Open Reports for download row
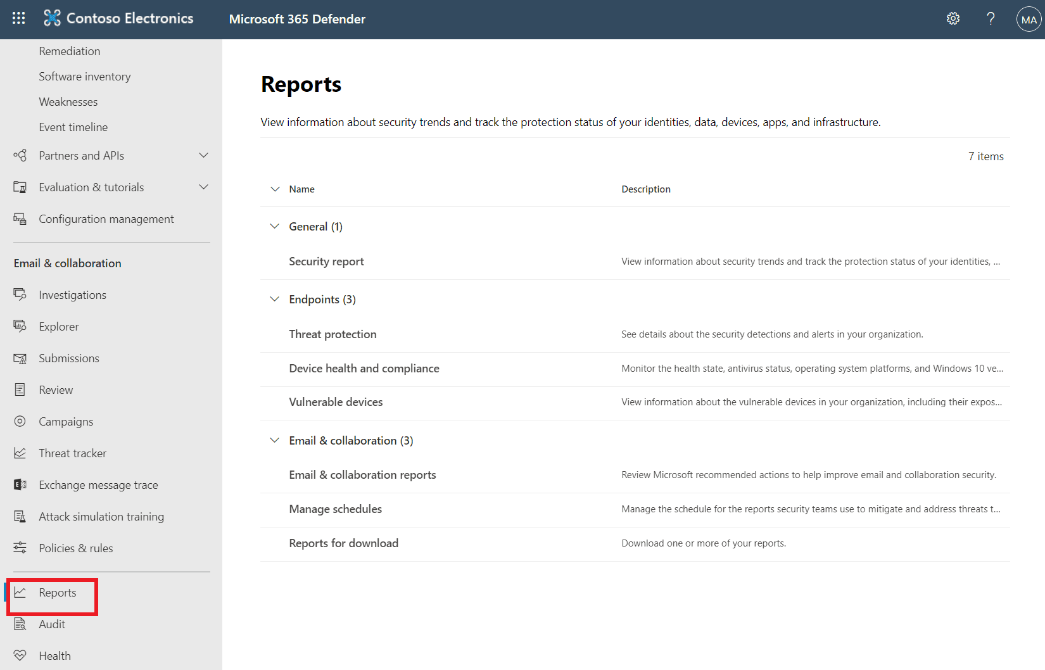 [343, 543]
